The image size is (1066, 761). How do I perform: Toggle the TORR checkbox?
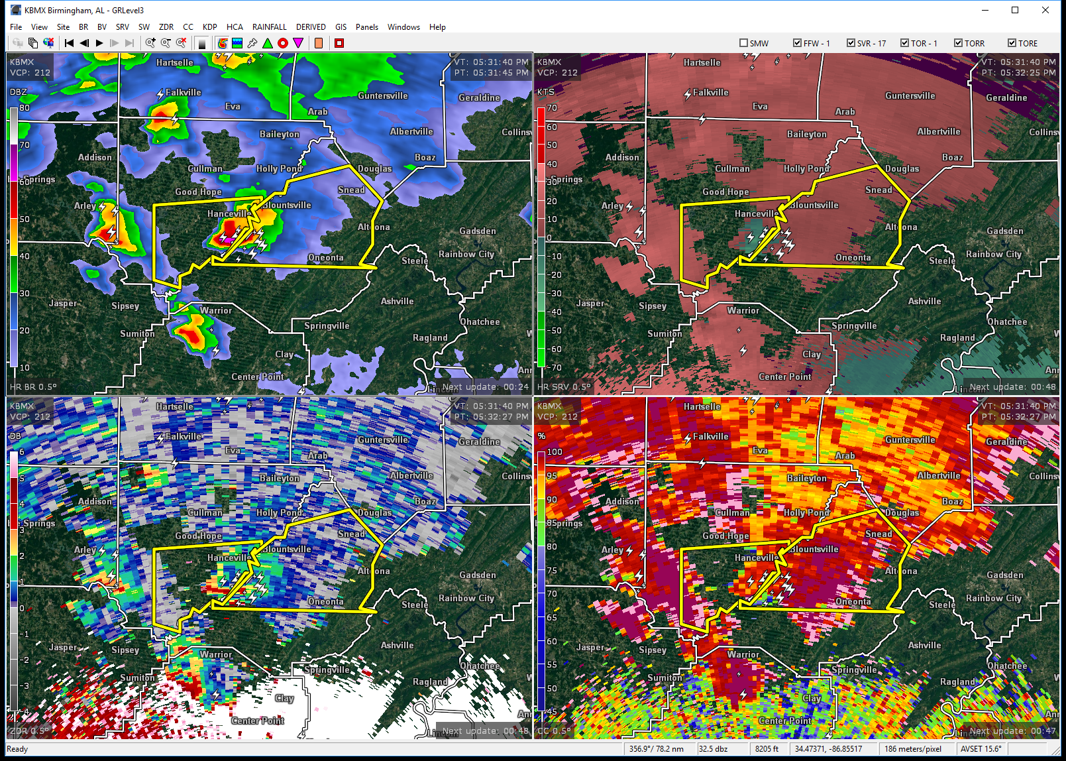[958, 43]
